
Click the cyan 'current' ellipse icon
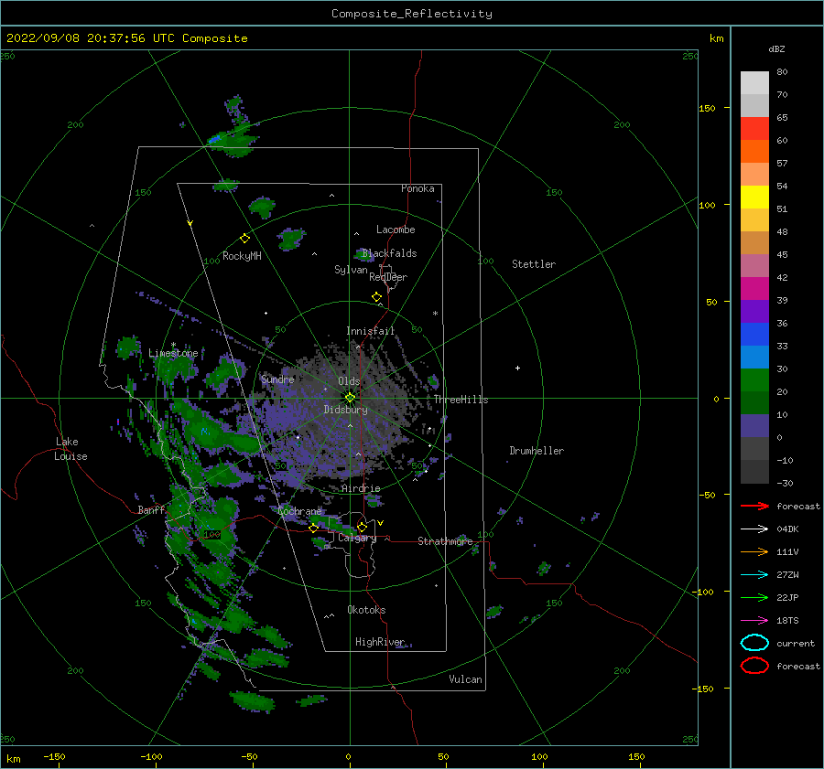pos(754,643)
